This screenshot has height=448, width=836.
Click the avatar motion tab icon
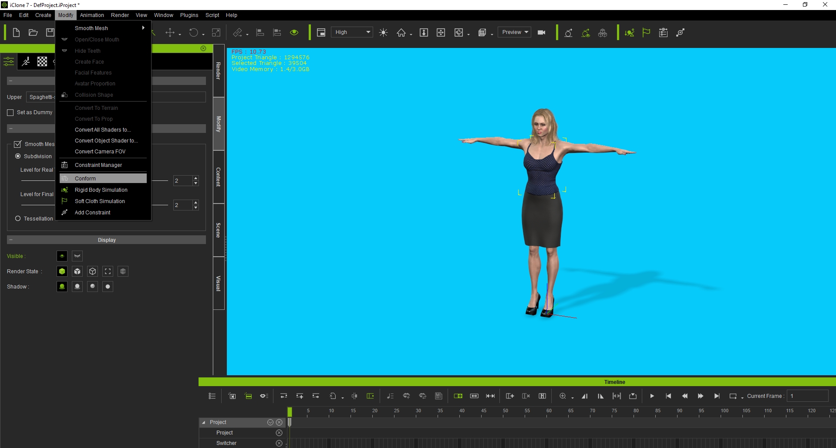pos(26,61)
